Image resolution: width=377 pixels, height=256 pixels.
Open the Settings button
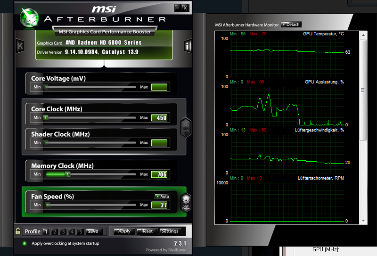pyautogui.click(x=170, y=231)
